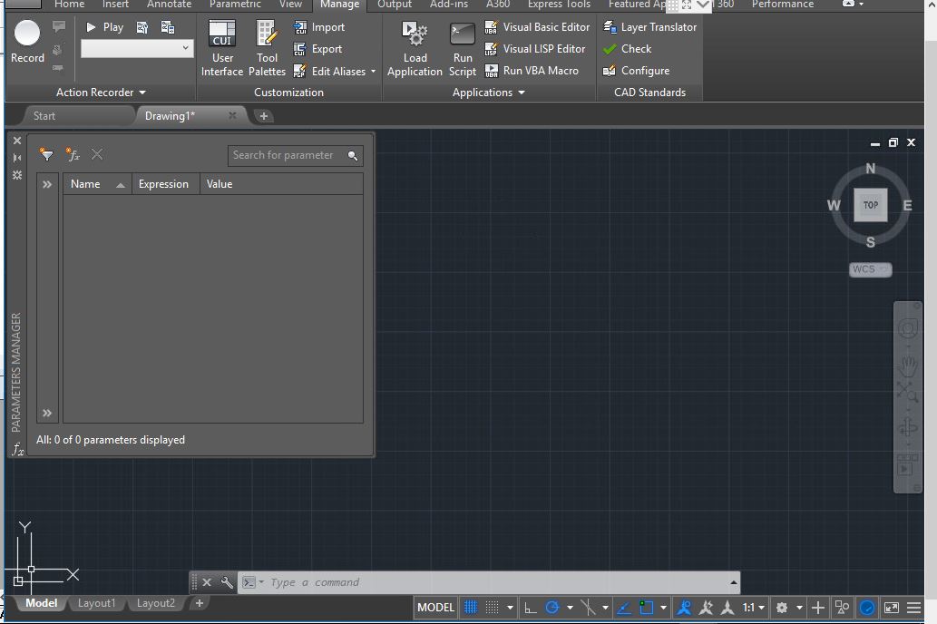The height and width of the screenshot is (624, 937).
Task: Toggle ortho mode in status bar
Action: [530, 608]
